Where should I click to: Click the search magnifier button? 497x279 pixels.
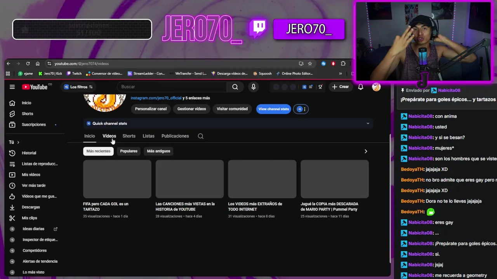[235, 87]
